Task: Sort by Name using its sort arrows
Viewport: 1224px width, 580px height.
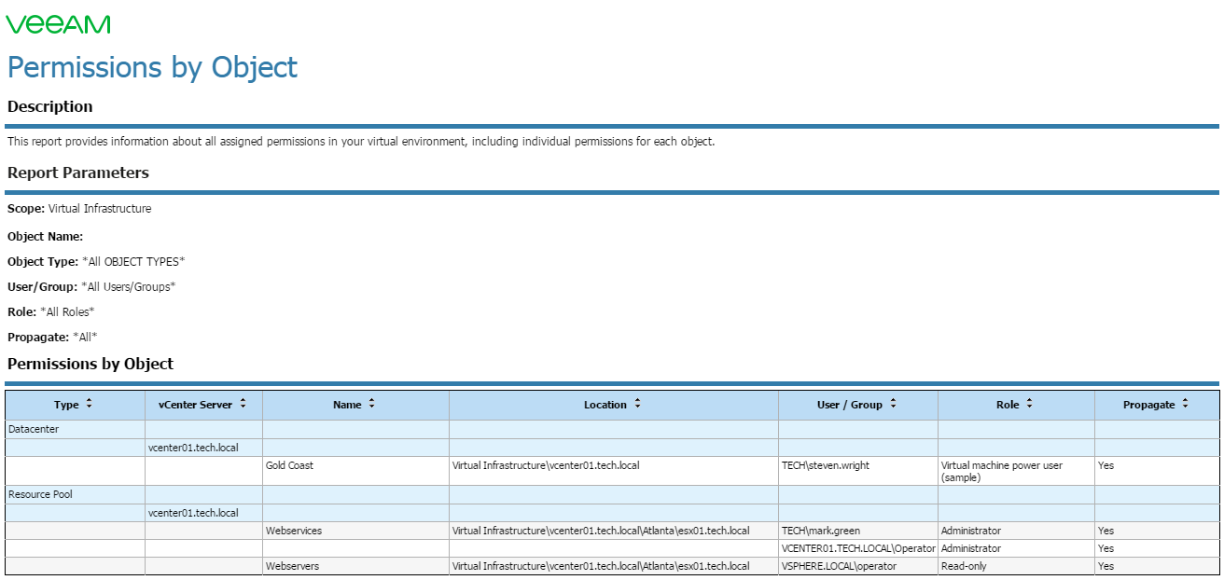Action: [371, 404]
